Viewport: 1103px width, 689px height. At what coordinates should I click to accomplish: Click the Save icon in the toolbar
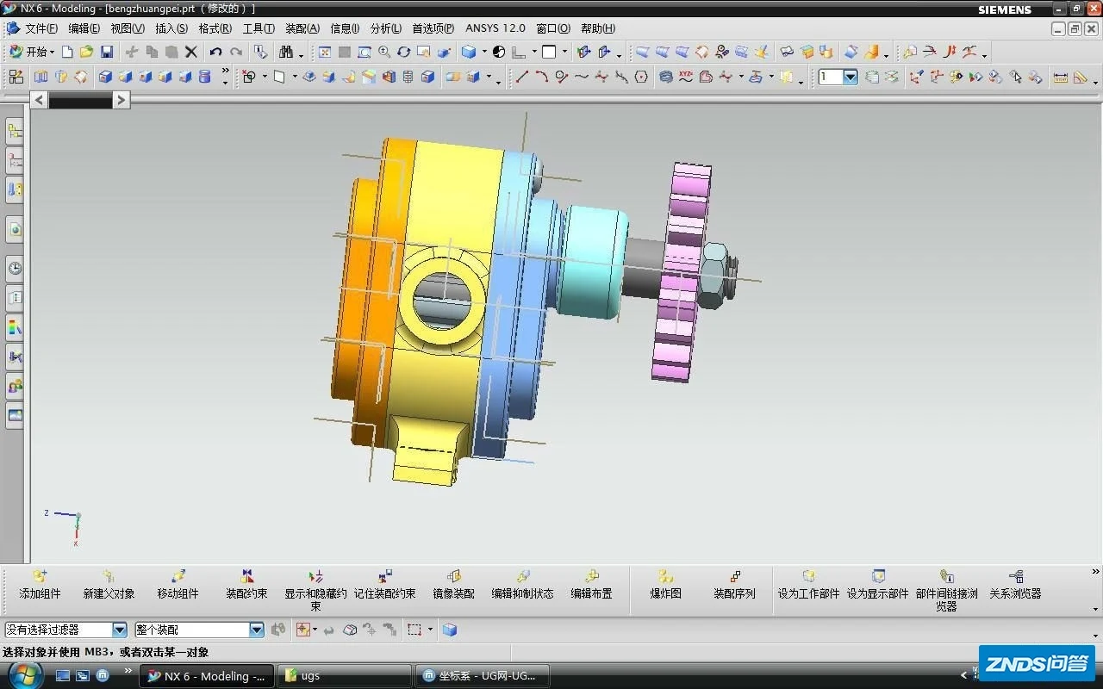(107, 52)
